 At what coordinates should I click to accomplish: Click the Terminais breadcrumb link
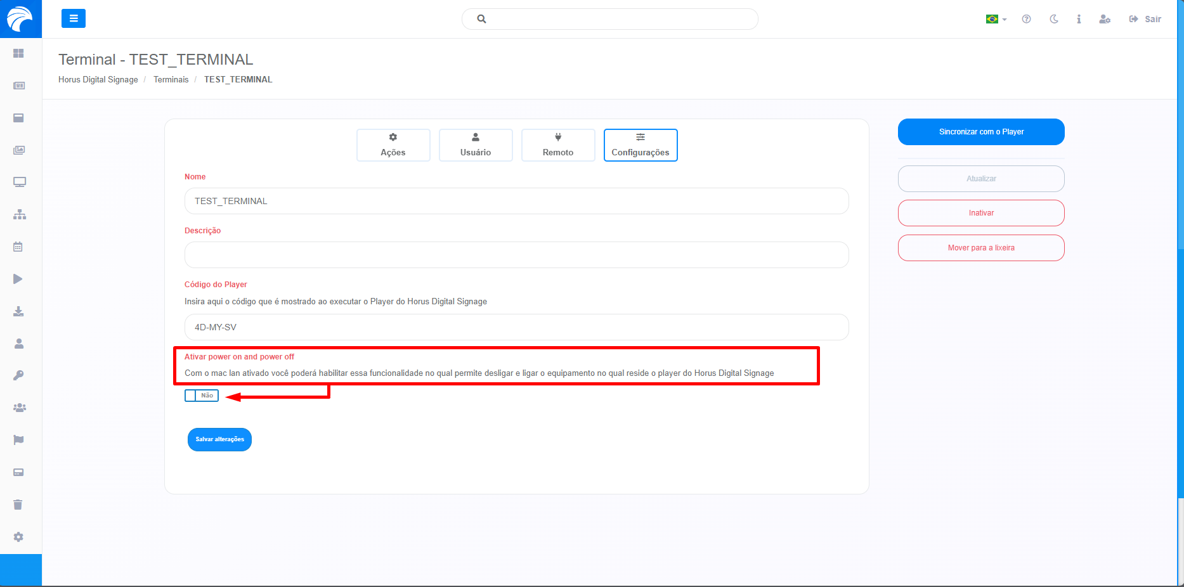[x=171, y=79]
